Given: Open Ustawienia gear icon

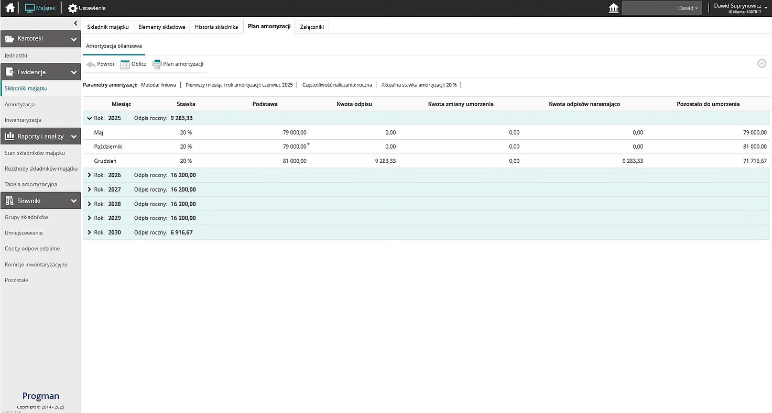Looking at the screenshot, I should [73, 8].
